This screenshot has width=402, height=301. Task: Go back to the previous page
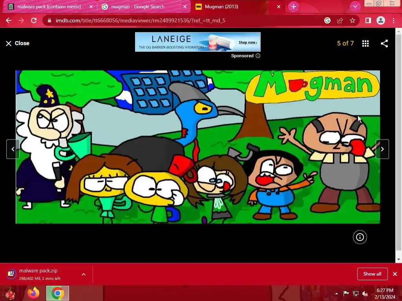pos(9,20)
